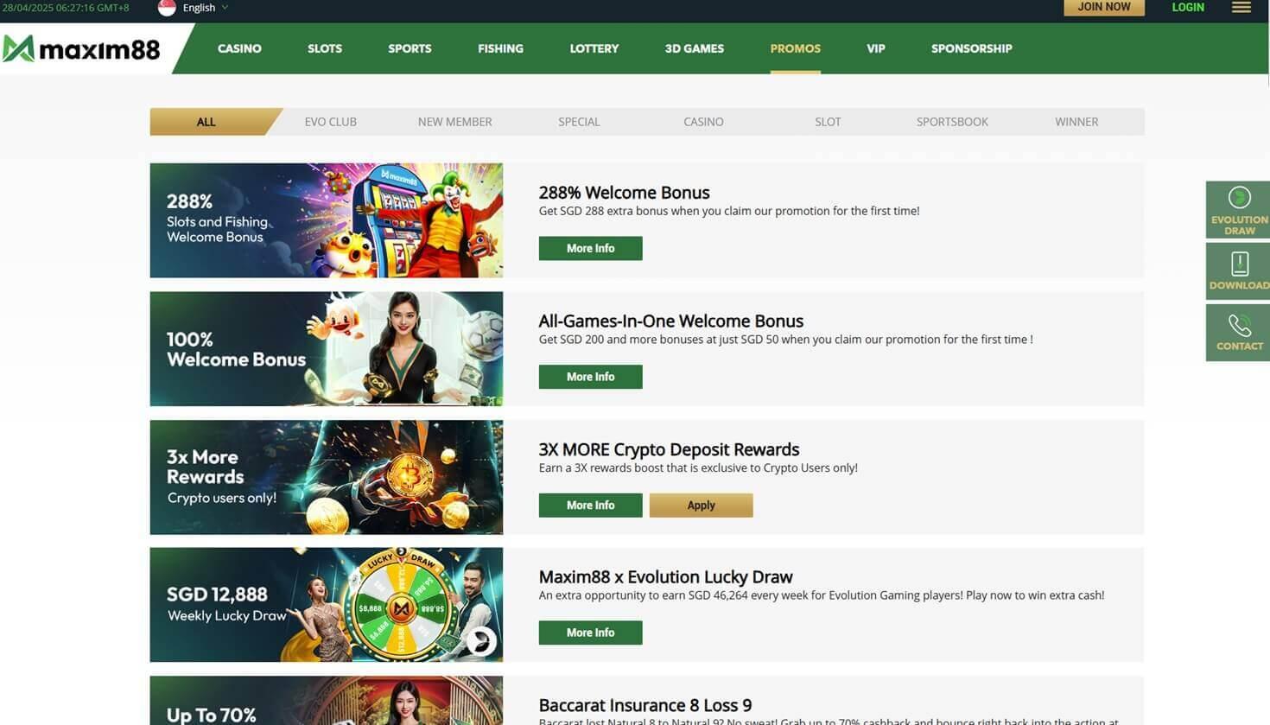Image resolution: width=1270 pixels, height=725 pixels.
Task: Open the Casino navigation menu
Action: pos(239,48)
